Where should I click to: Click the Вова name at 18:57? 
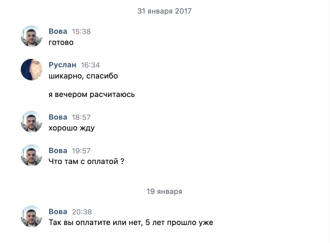(58, 117)
